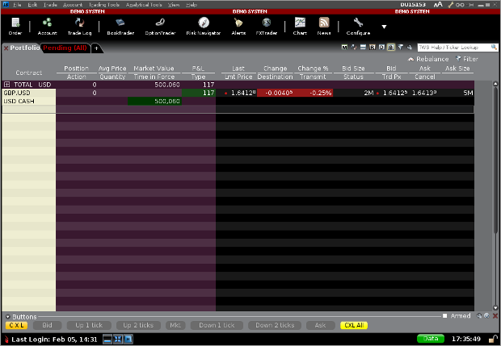Click the D icon in page toolbar
Viewport: 501px width, 346px height.
pos(381,48)
